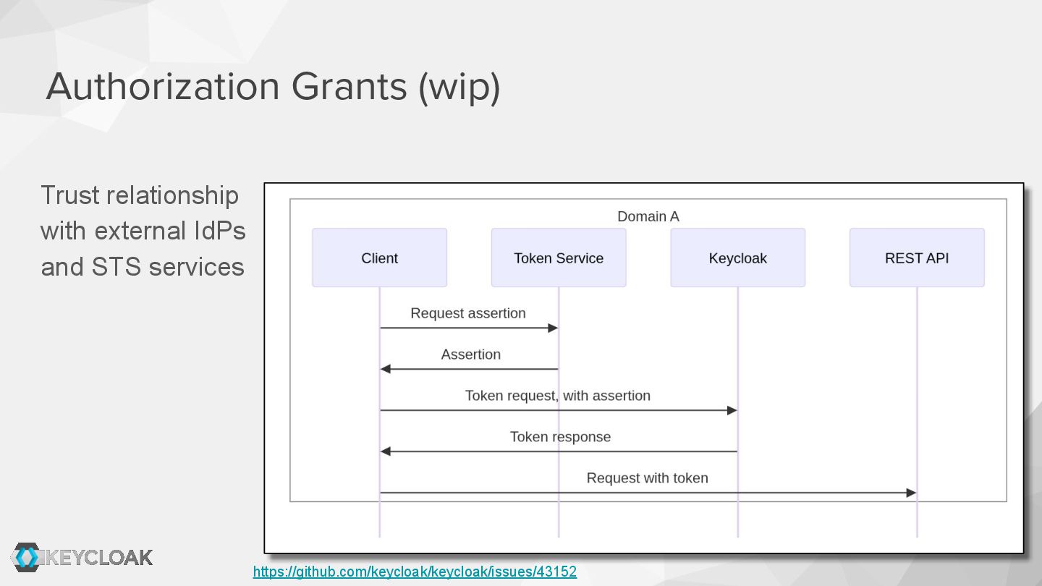The image size is (1042, 586).
Task: Click the 'Request with token' message label
Action: (x=648, y=478)
